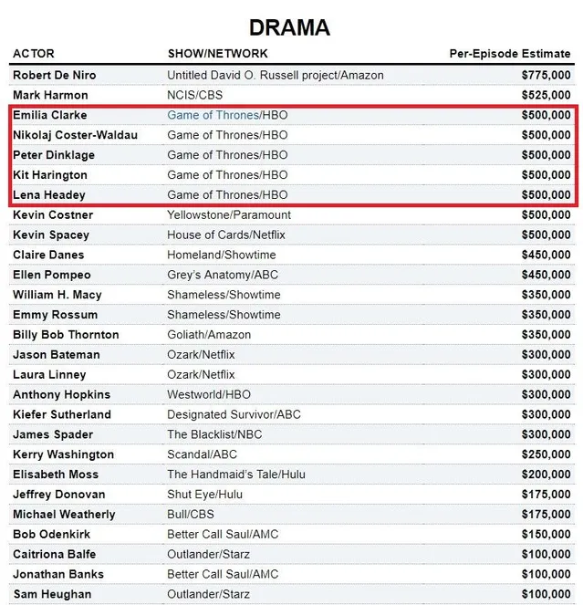Screen dimensions: 583x605
Task: Click Lena Headey's $500,000 estimate
Action: (x=546, y=194)
